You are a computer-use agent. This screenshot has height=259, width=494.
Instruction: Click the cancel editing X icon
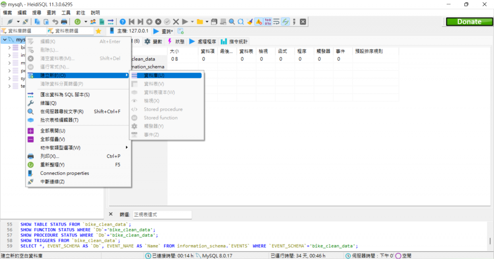pyautogui.click(x=176, y=22)
